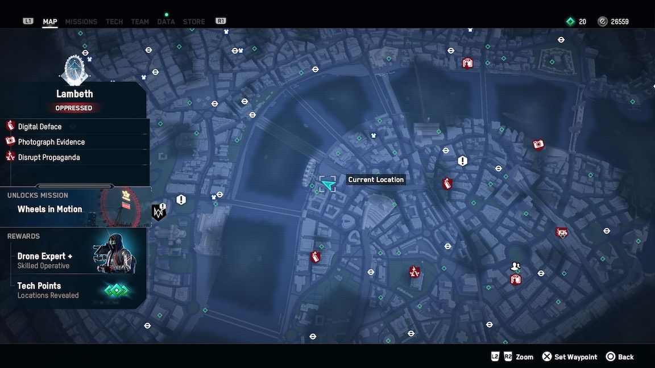Select the shirt icon at the top near the TEAM tab
Image resolution: width=655 pixels, height=368 pixels.
tap(226, 32)
